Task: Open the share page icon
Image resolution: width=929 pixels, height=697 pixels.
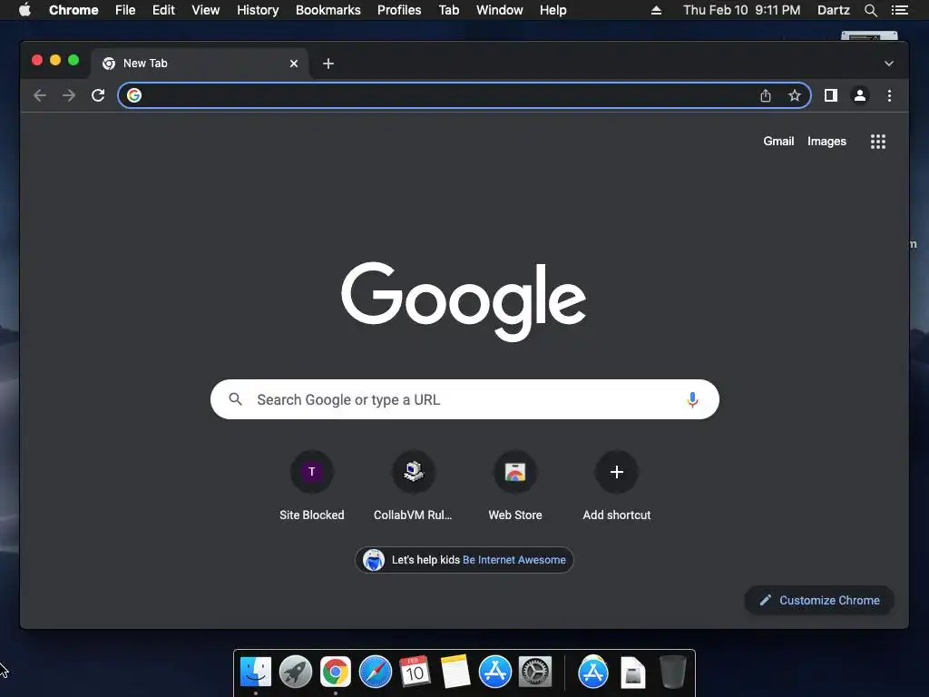Action: (x=766, y=95)
